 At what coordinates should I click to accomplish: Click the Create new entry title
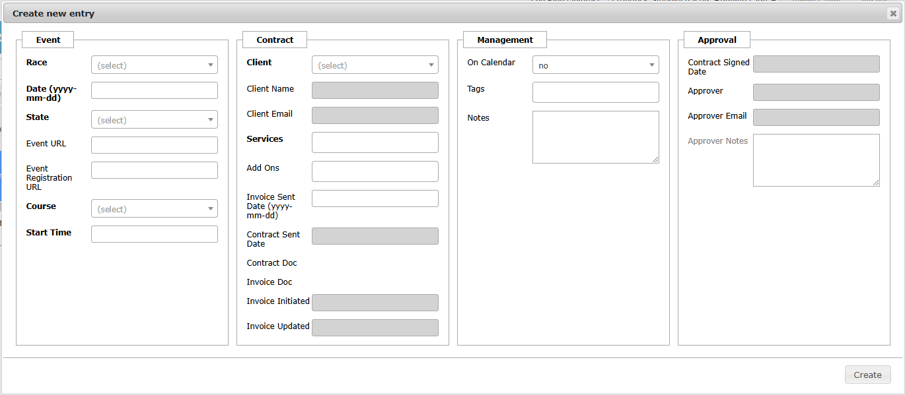coord(54,13)
